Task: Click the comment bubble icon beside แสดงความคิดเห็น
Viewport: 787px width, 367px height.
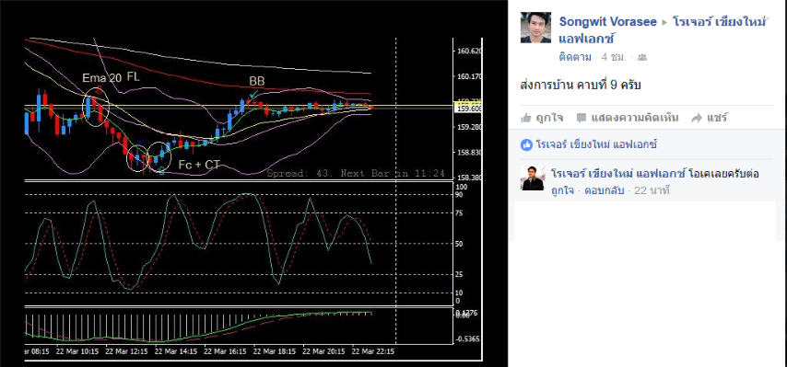Action: point(581,118)
